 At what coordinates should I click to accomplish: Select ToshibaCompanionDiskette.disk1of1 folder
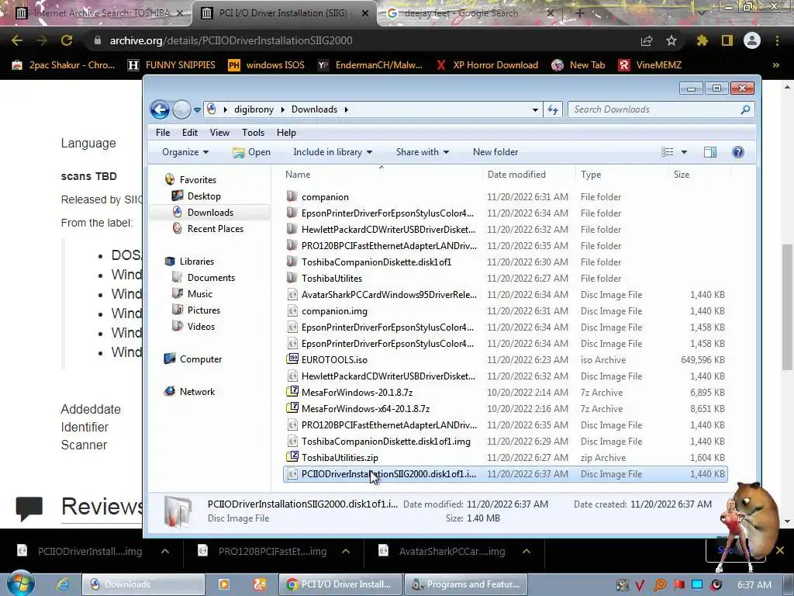coord(376,262)
